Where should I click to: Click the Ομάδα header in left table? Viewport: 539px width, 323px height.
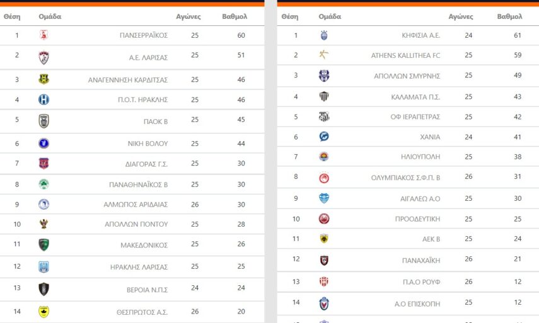50,16
